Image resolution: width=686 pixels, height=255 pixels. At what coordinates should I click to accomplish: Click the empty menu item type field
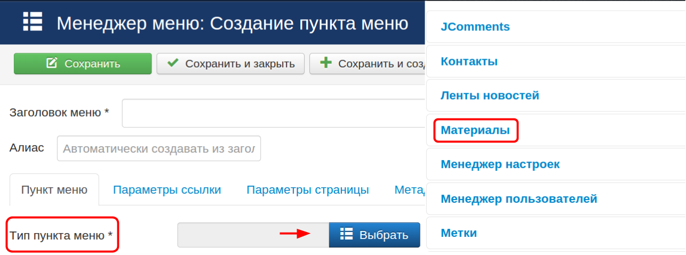(253, 235)
